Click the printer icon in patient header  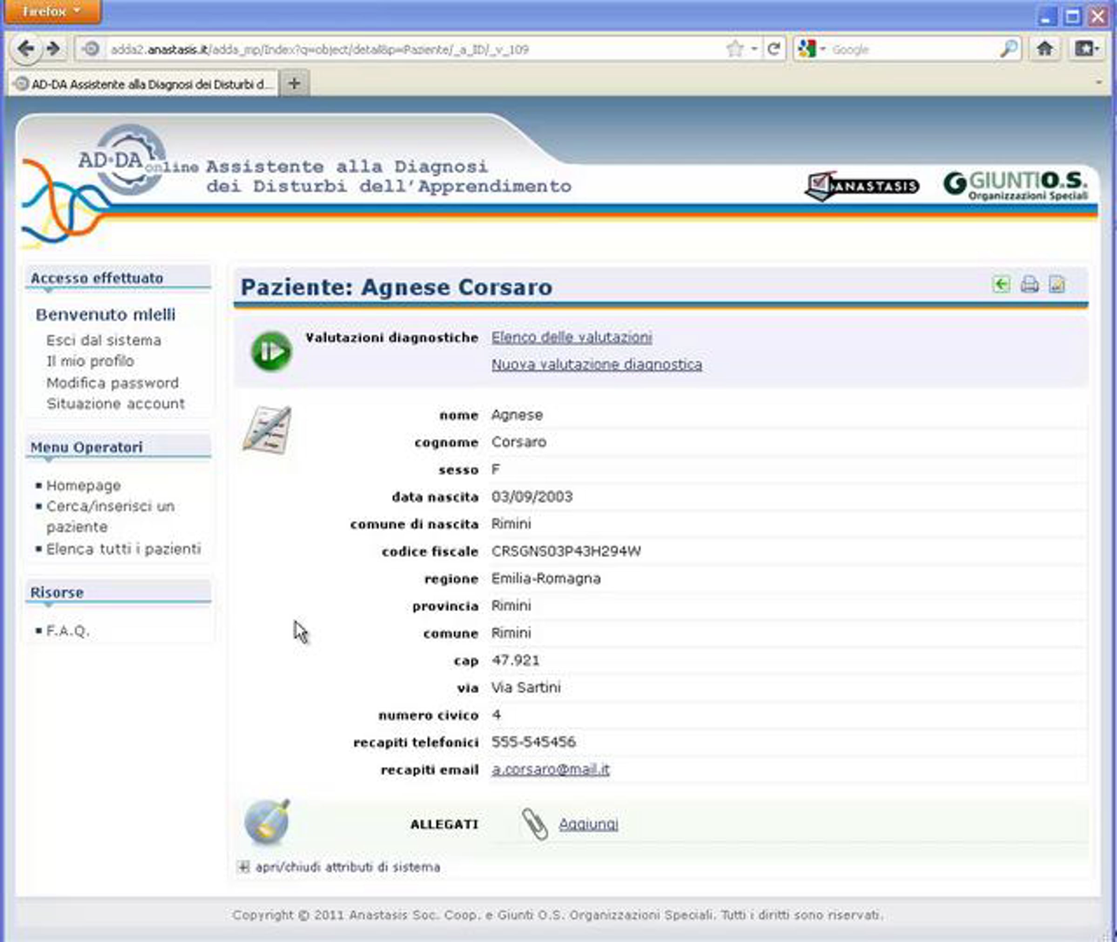[x=1030, y=284]
